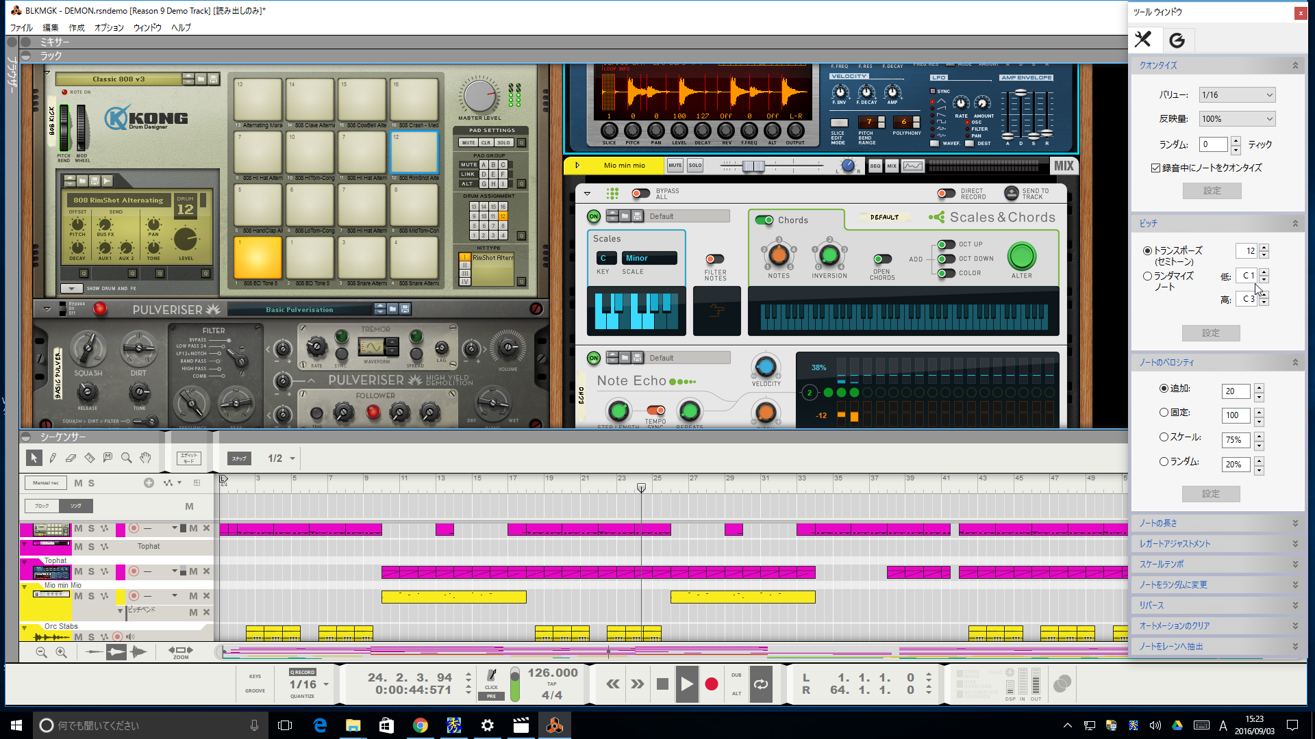Select the Razor tool in sequencer
The height and width of the screenshot is (739, 1315).
89,458
